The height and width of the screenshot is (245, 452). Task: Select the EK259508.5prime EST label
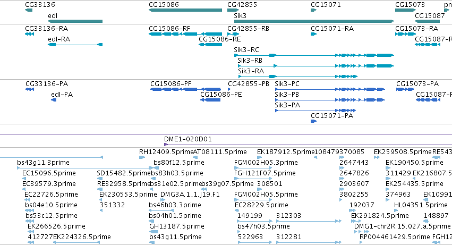(x=403, y=152)
